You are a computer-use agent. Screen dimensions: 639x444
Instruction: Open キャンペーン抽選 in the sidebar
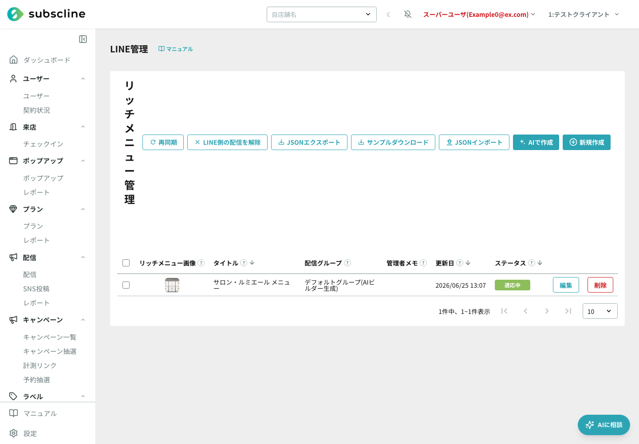(50, 351)
